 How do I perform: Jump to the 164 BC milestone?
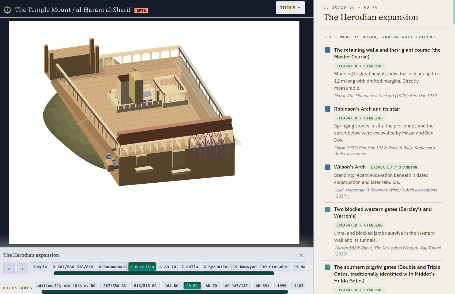(x=171, y=286)
